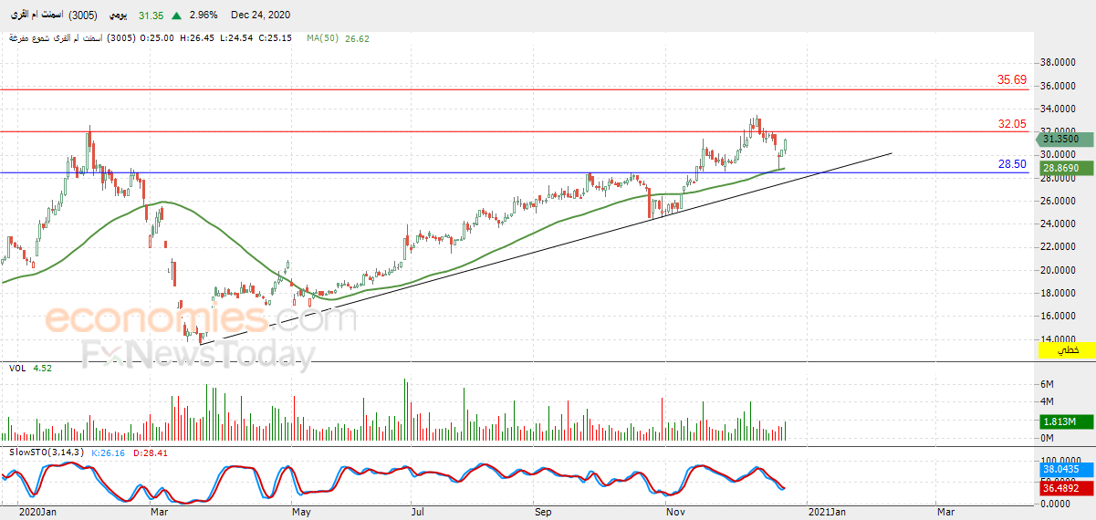Click the green 1.813M volume tag
Screen dimensions: 1096x520
1061,422
